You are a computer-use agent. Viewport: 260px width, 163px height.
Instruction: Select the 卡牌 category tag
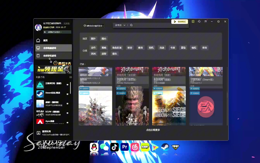(x=173, y=48)
